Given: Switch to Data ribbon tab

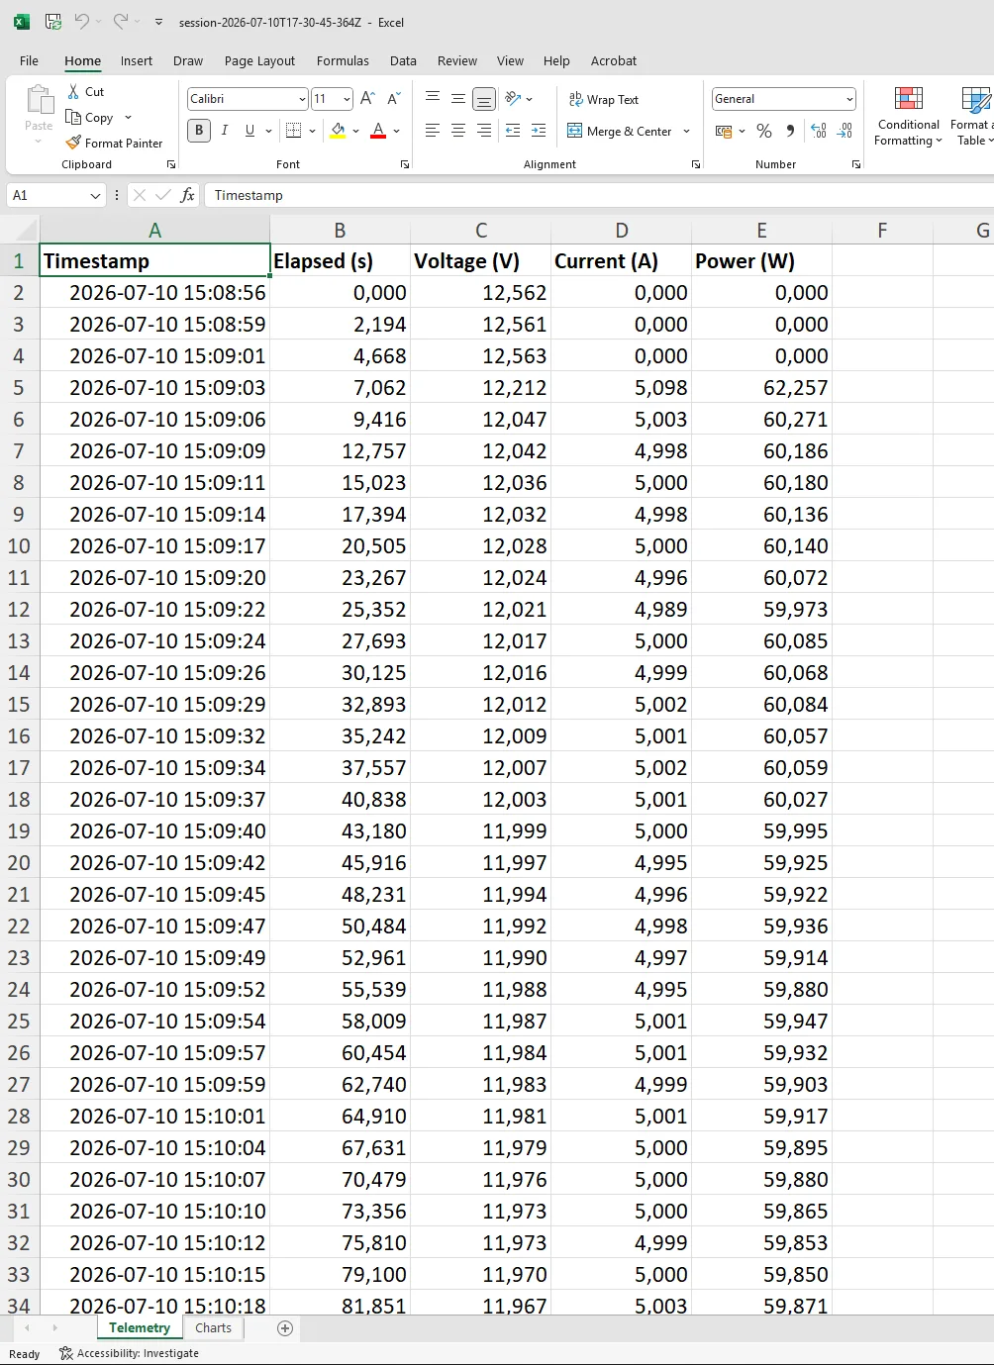Looking at the screenshot, I should pyautogui.click(x=403, y=60).
